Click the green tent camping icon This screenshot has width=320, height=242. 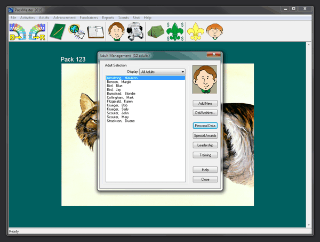click(x=156, y=31)
